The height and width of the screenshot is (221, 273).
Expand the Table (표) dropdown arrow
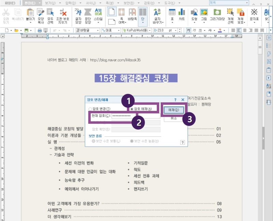click(172, 23)
